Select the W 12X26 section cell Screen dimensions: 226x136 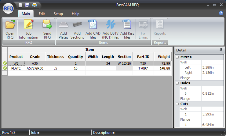point(124,63)
